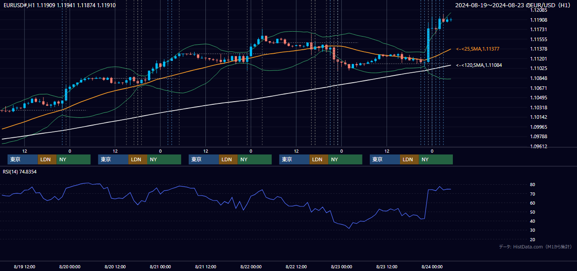
Task: Click the rightmost NY session box
Action: [x=436, y=159]
